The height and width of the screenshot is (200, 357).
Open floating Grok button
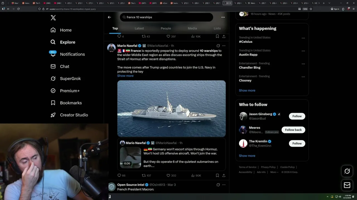coord(347,171)
